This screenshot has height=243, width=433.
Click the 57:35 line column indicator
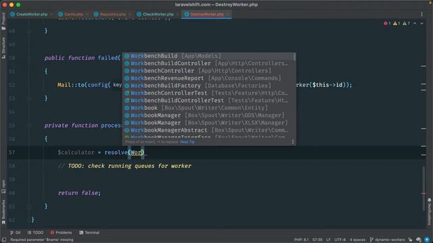click(x=317, y=240)
